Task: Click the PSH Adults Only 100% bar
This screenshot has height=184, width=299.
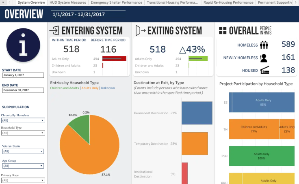Action: [262, 156]
